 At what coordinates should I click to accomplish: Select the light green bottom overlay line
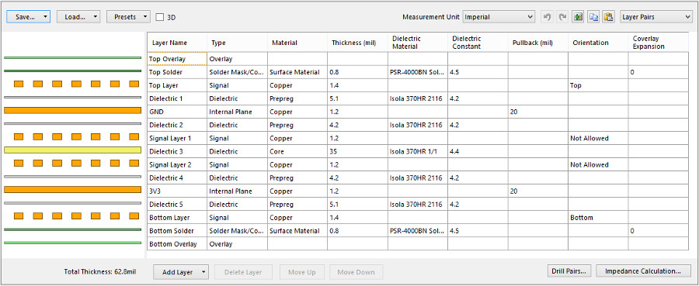tap(73, 243)
